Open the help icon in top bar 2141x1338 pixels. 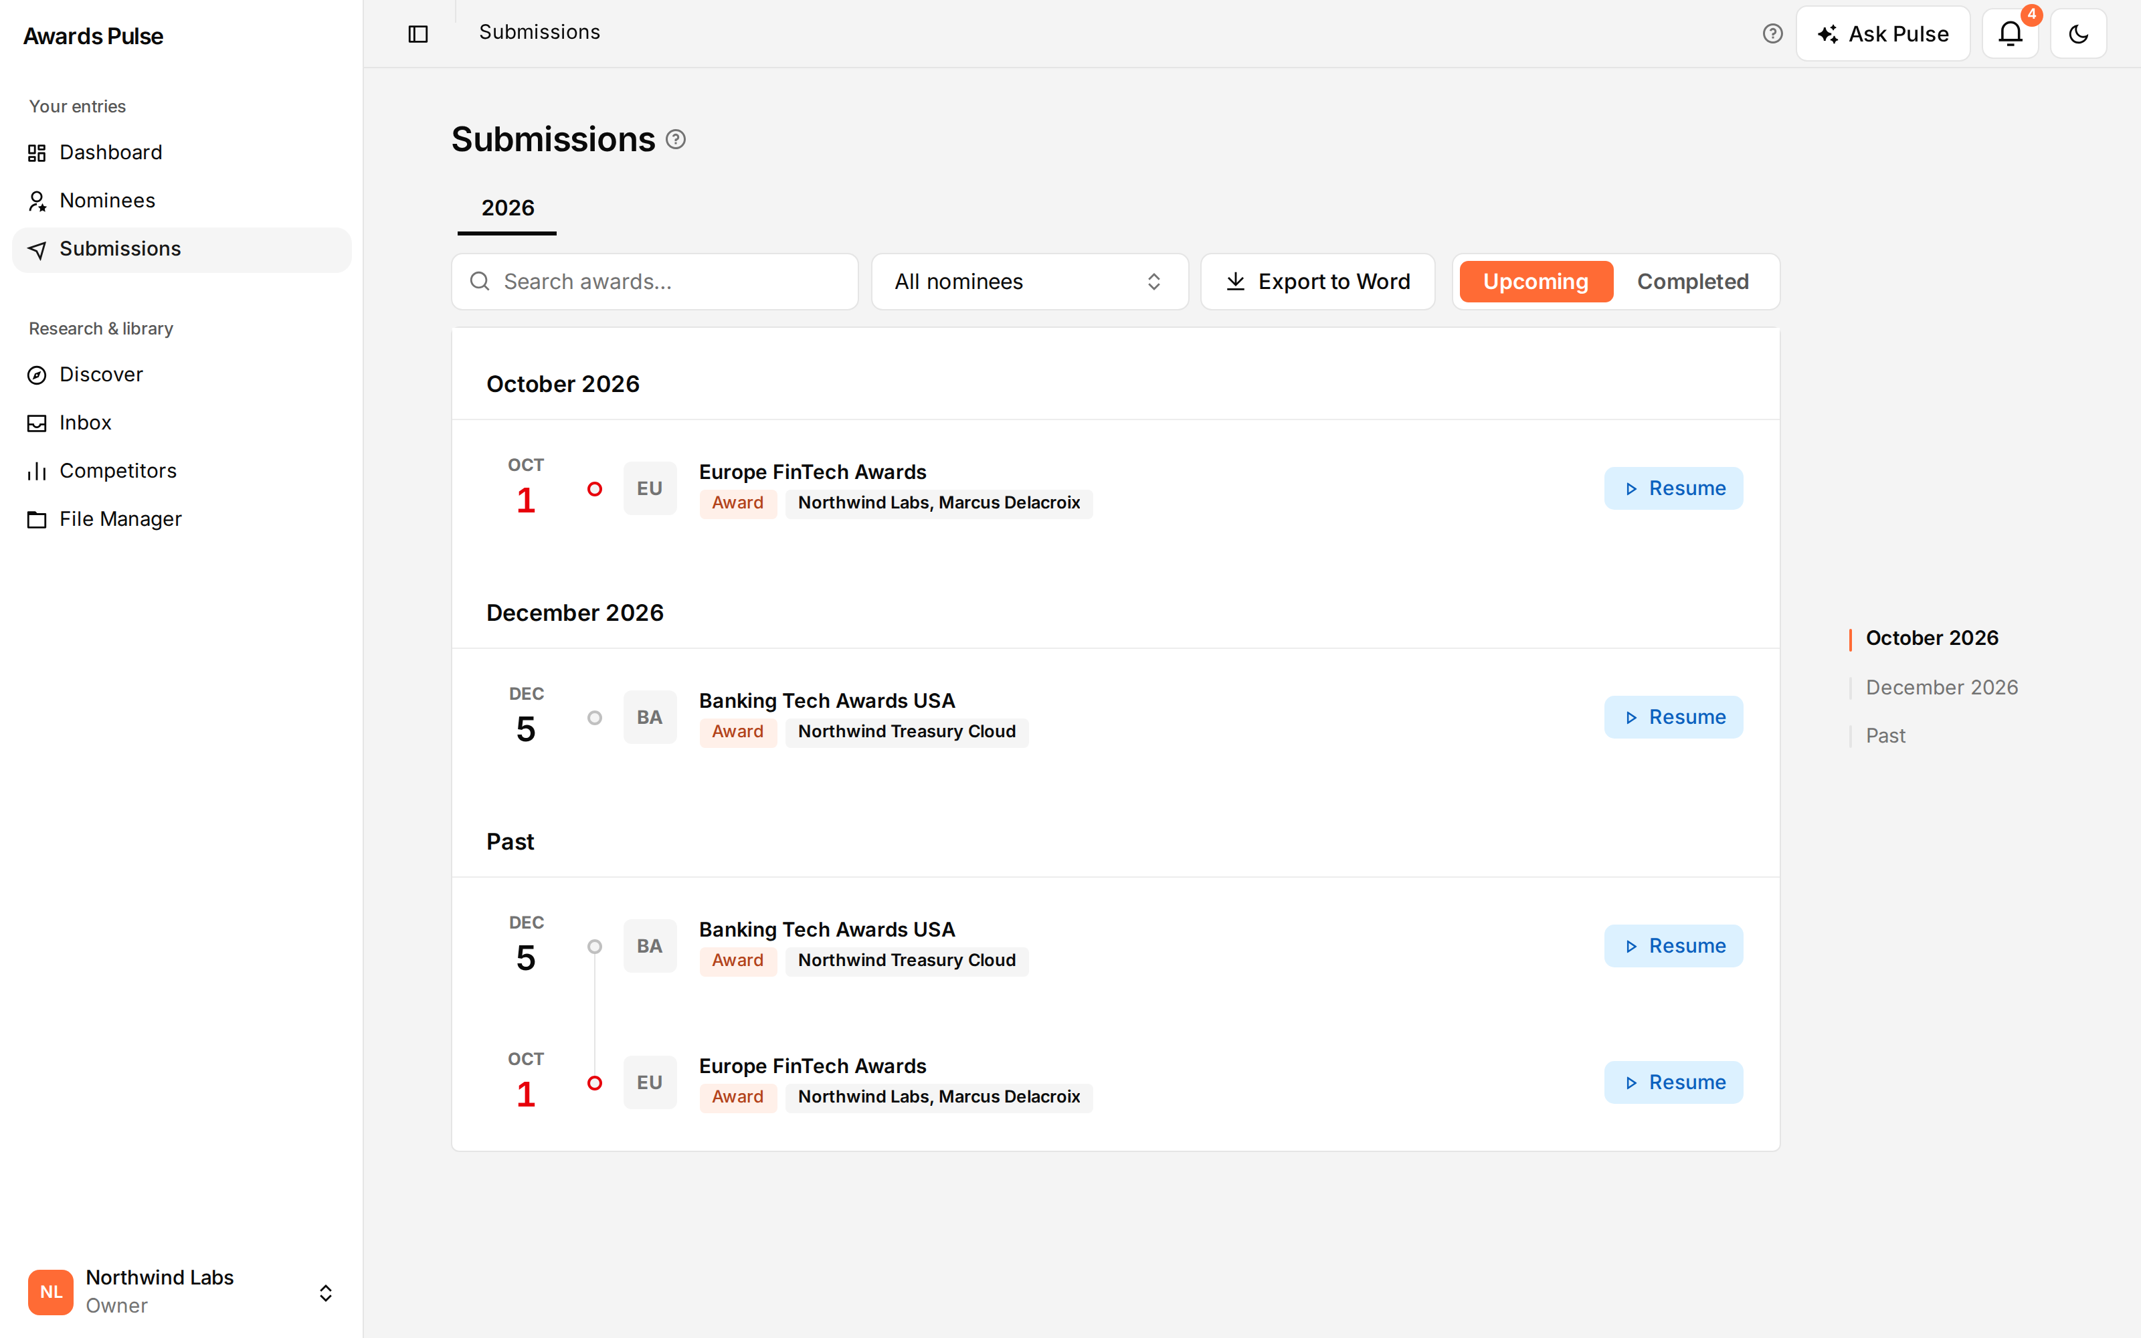tap(1772, 33)
